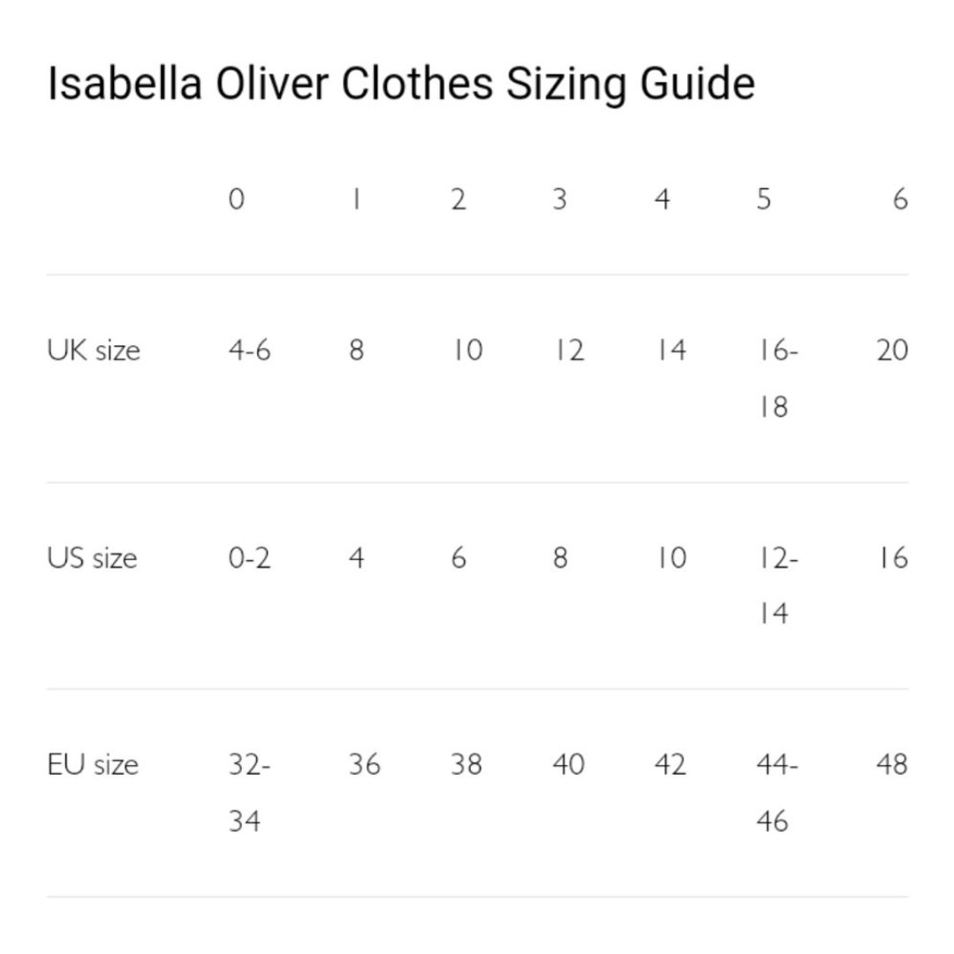
Task: Click the UK size 16-18 cell
Action: tap(777, 378)
